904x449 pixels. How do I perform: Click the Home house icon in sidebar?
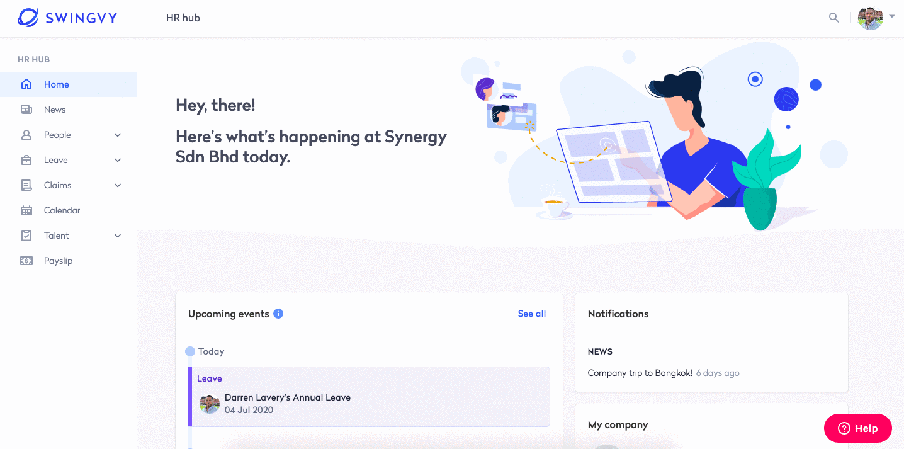(x=26, y=84)
